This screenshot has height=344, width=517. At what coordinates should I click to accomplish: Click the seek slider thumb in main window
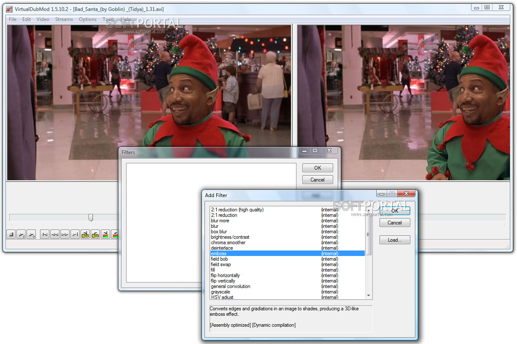tap(90, 217)
